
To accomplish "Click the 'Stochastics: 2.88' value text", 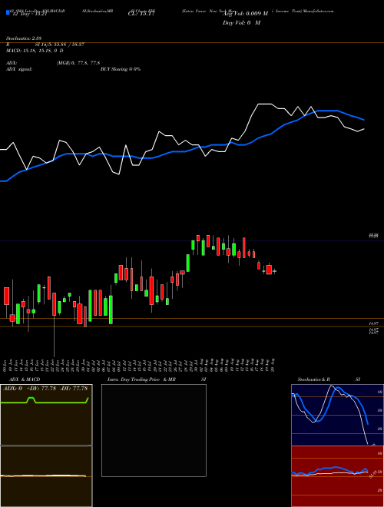I will coord(24,38).
